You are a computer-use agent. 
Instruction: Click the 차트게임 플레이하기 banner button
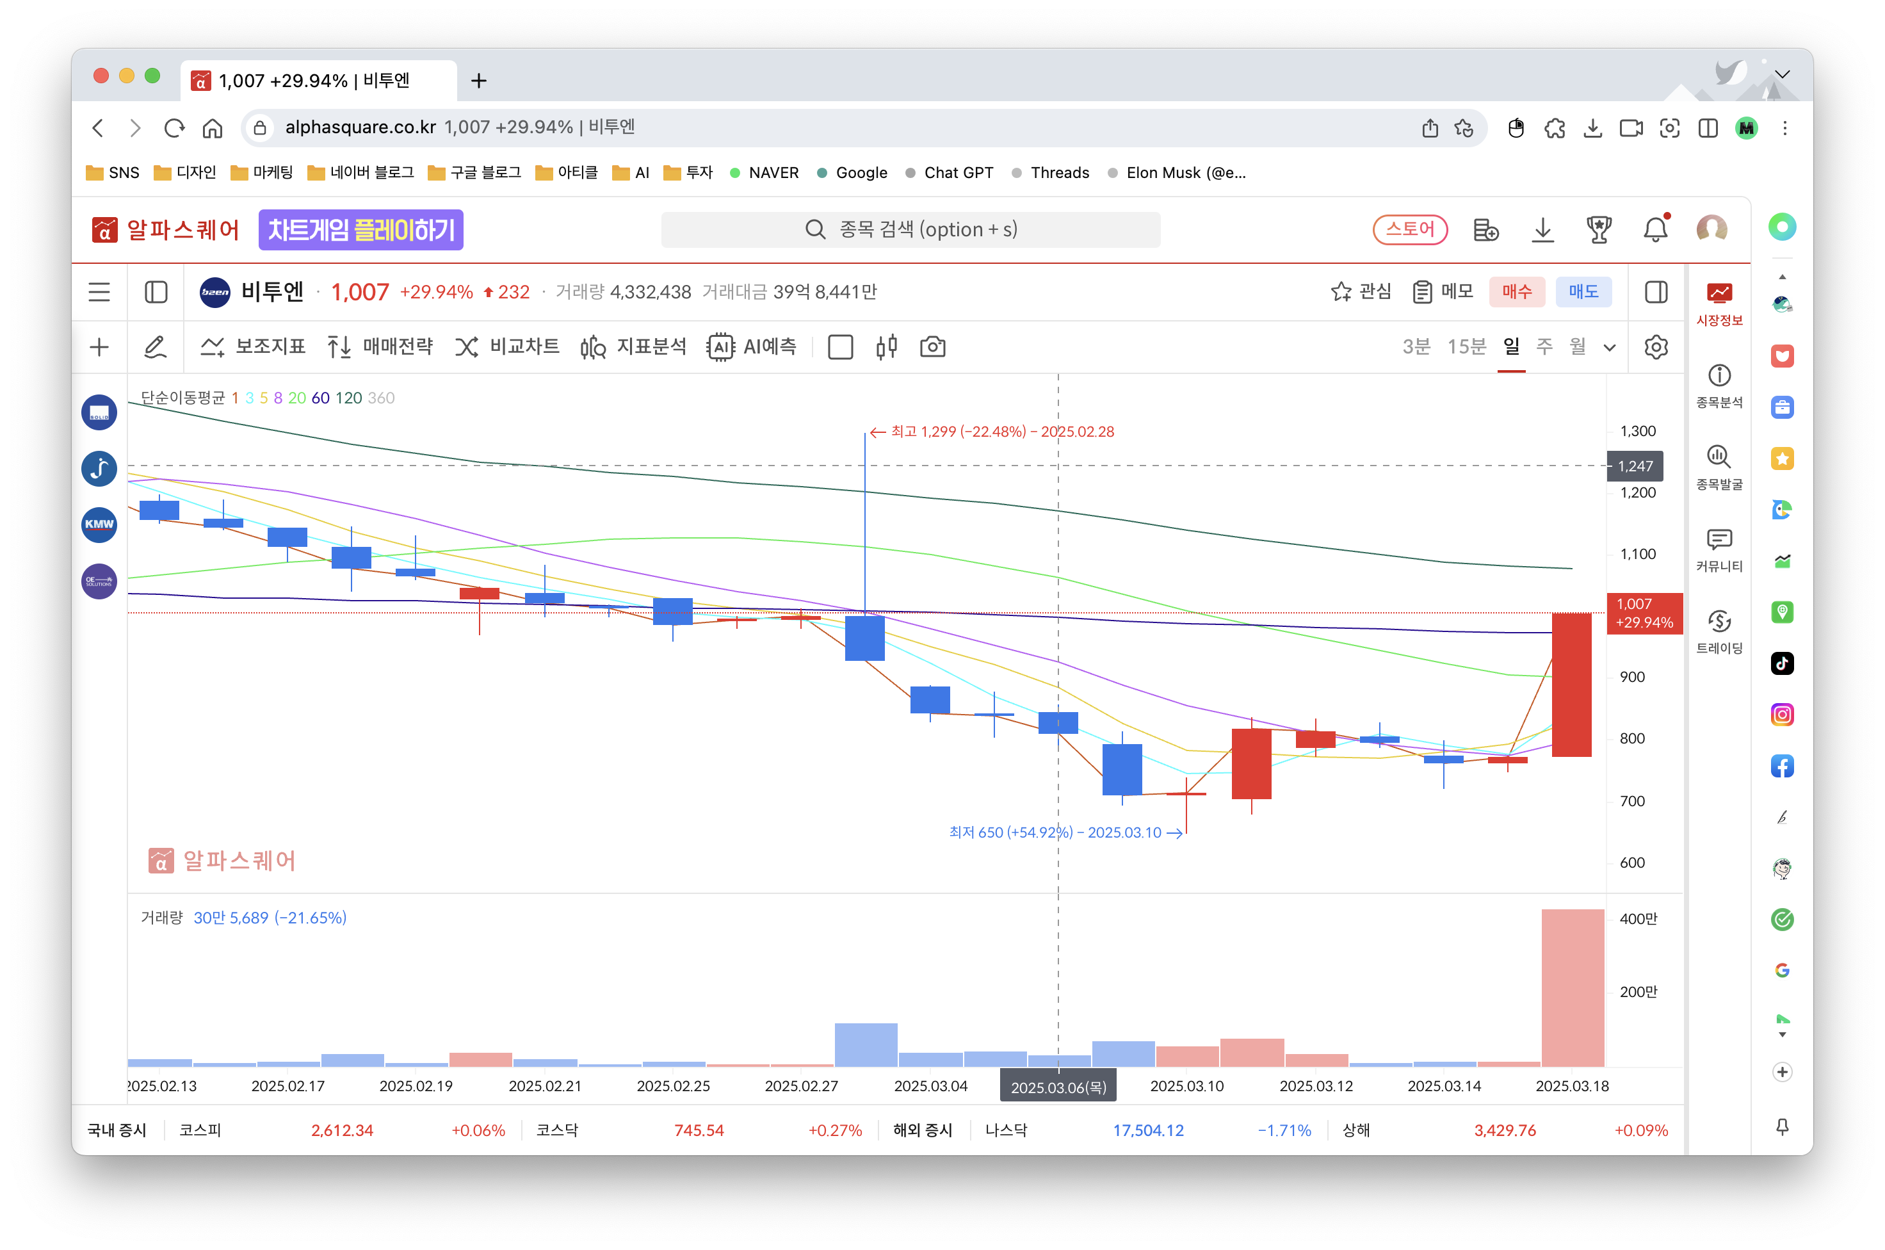360,230
